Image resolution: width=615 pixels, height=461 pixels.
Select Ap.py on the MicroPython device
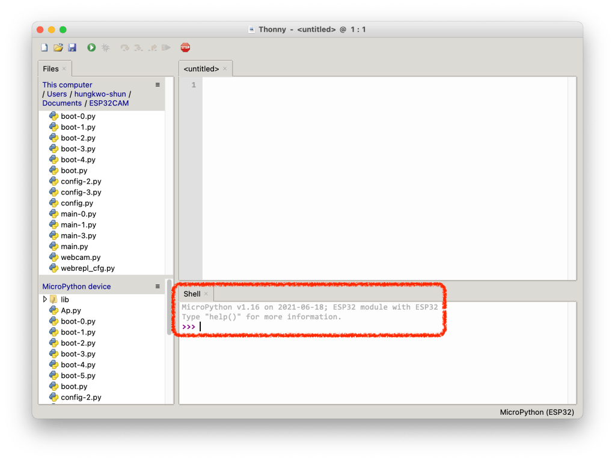click(70, 310)
